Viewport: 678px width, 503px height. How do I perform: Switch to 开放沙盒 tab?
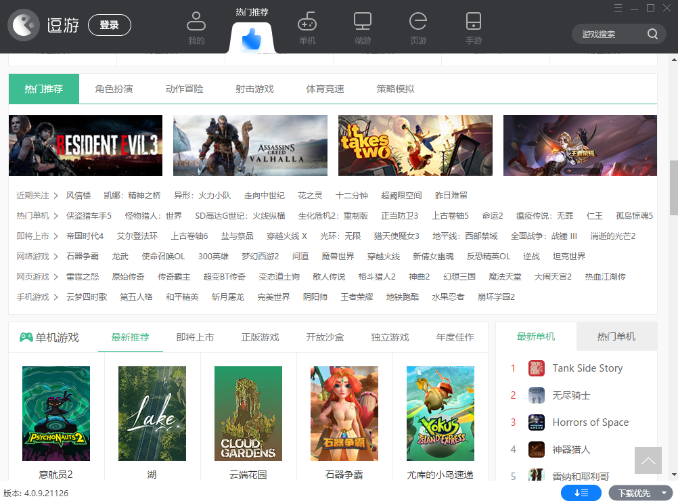(325, 337)
